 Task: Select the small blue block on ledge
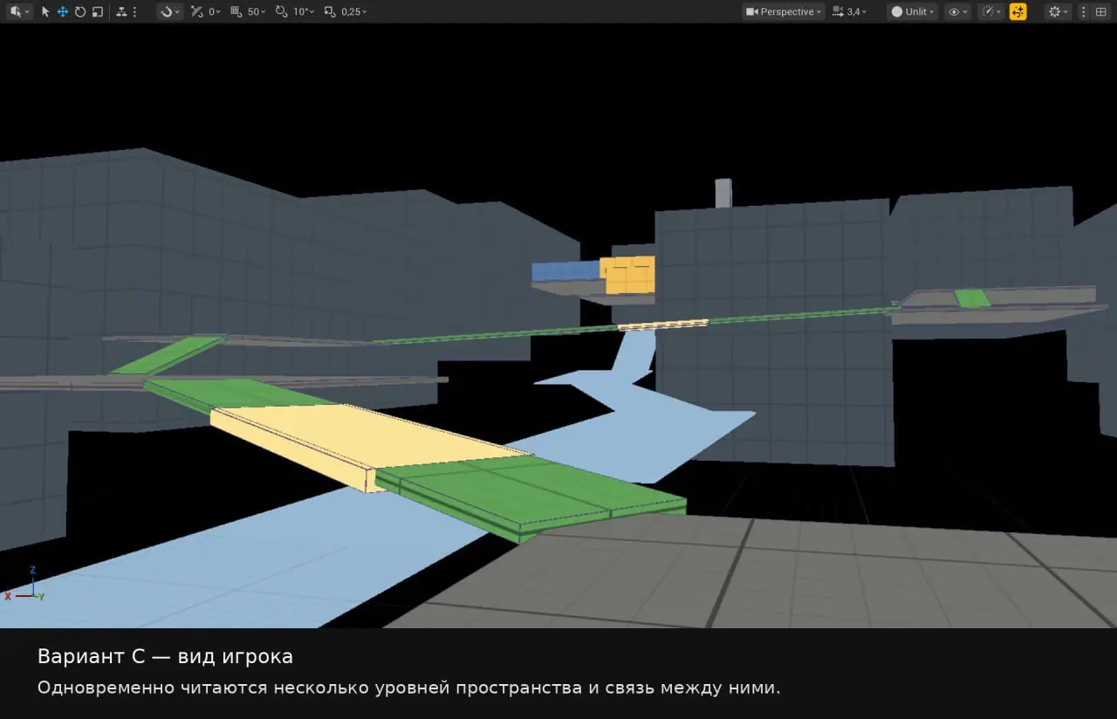[x=565, y=270]
